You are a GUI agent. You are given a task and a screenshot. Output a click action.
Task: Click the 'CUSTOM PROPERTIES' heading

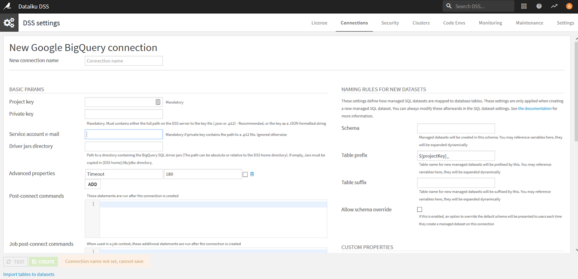[x=367, y=247]
